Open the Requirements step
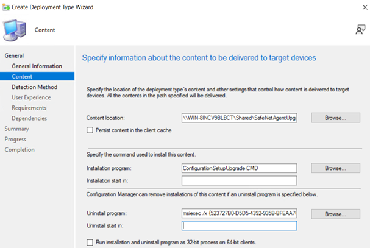This screenshot has width=370, height=248. click(29, 108)
